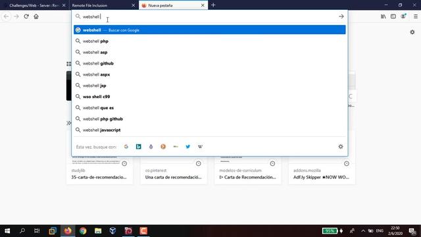This screenshot has width=421, height=237.
Task: Search with the orange engine icon
Action: coord(163,147)
